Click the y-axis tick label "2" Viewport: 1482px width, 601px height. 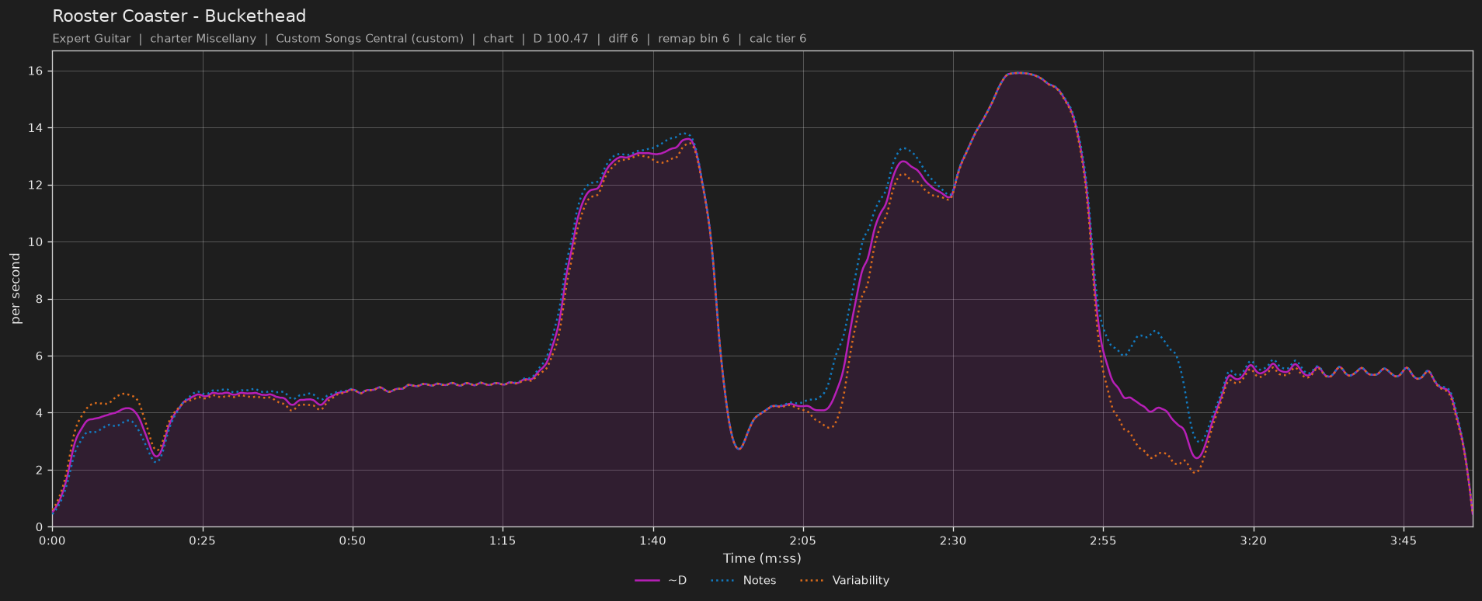click(40, 471)
